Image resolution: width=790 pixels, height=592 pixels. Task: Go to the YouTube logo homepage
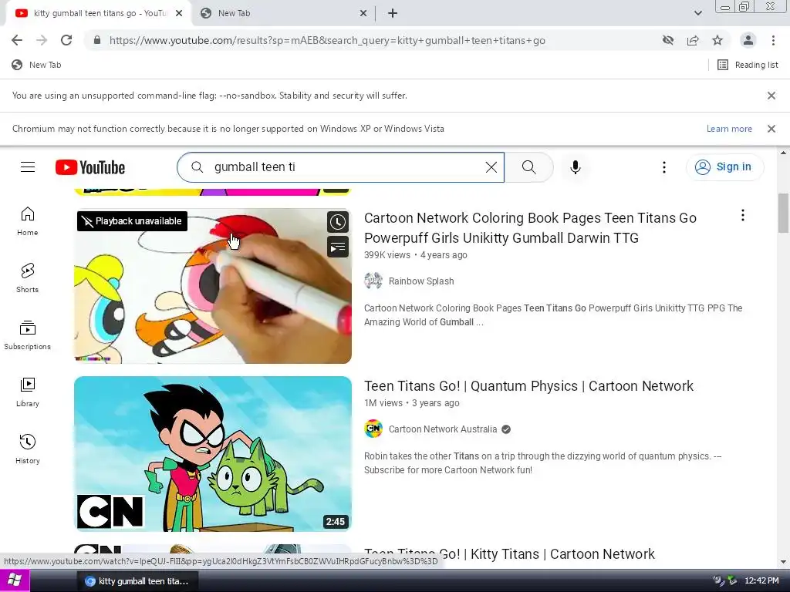click(90, 167)
